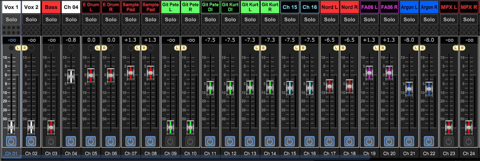This screenshot has height=161, width=480.
Task: Click the Ch 09 power icon
Action: point(170,141)
